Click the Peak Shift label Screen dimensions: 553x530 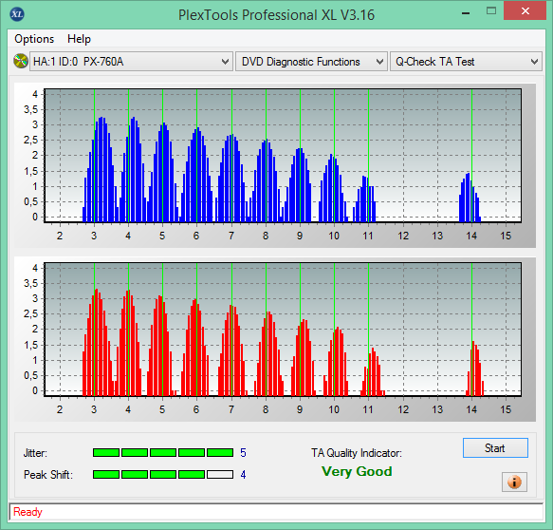point(48,475)
